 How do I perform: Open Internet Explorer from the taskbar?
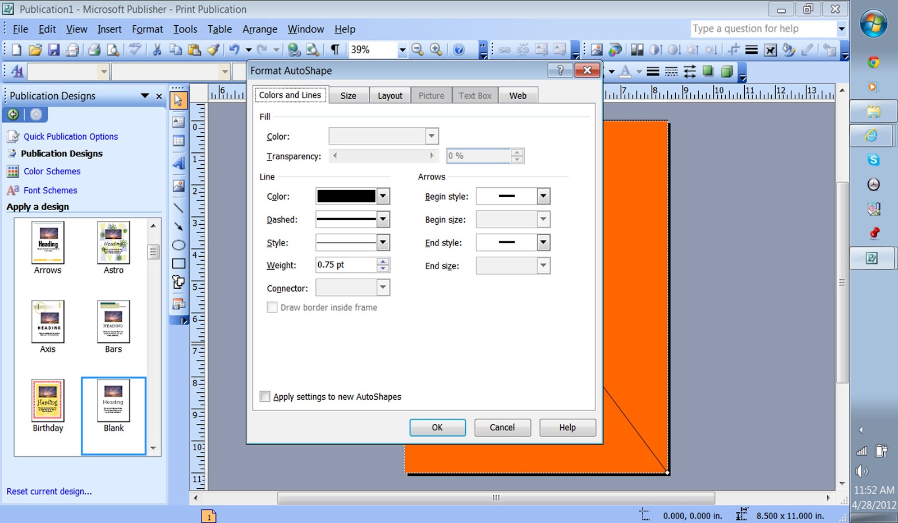[x=872, y=135]
